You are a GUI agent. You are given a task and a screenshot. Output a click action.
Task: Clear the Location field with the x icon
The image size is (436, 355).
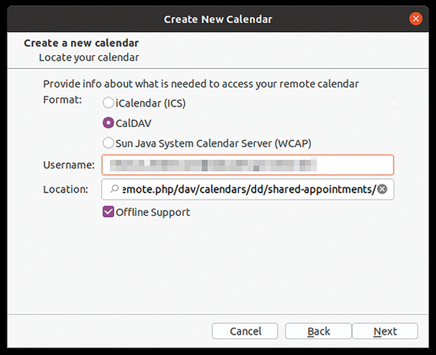click(x=382, y=189)
